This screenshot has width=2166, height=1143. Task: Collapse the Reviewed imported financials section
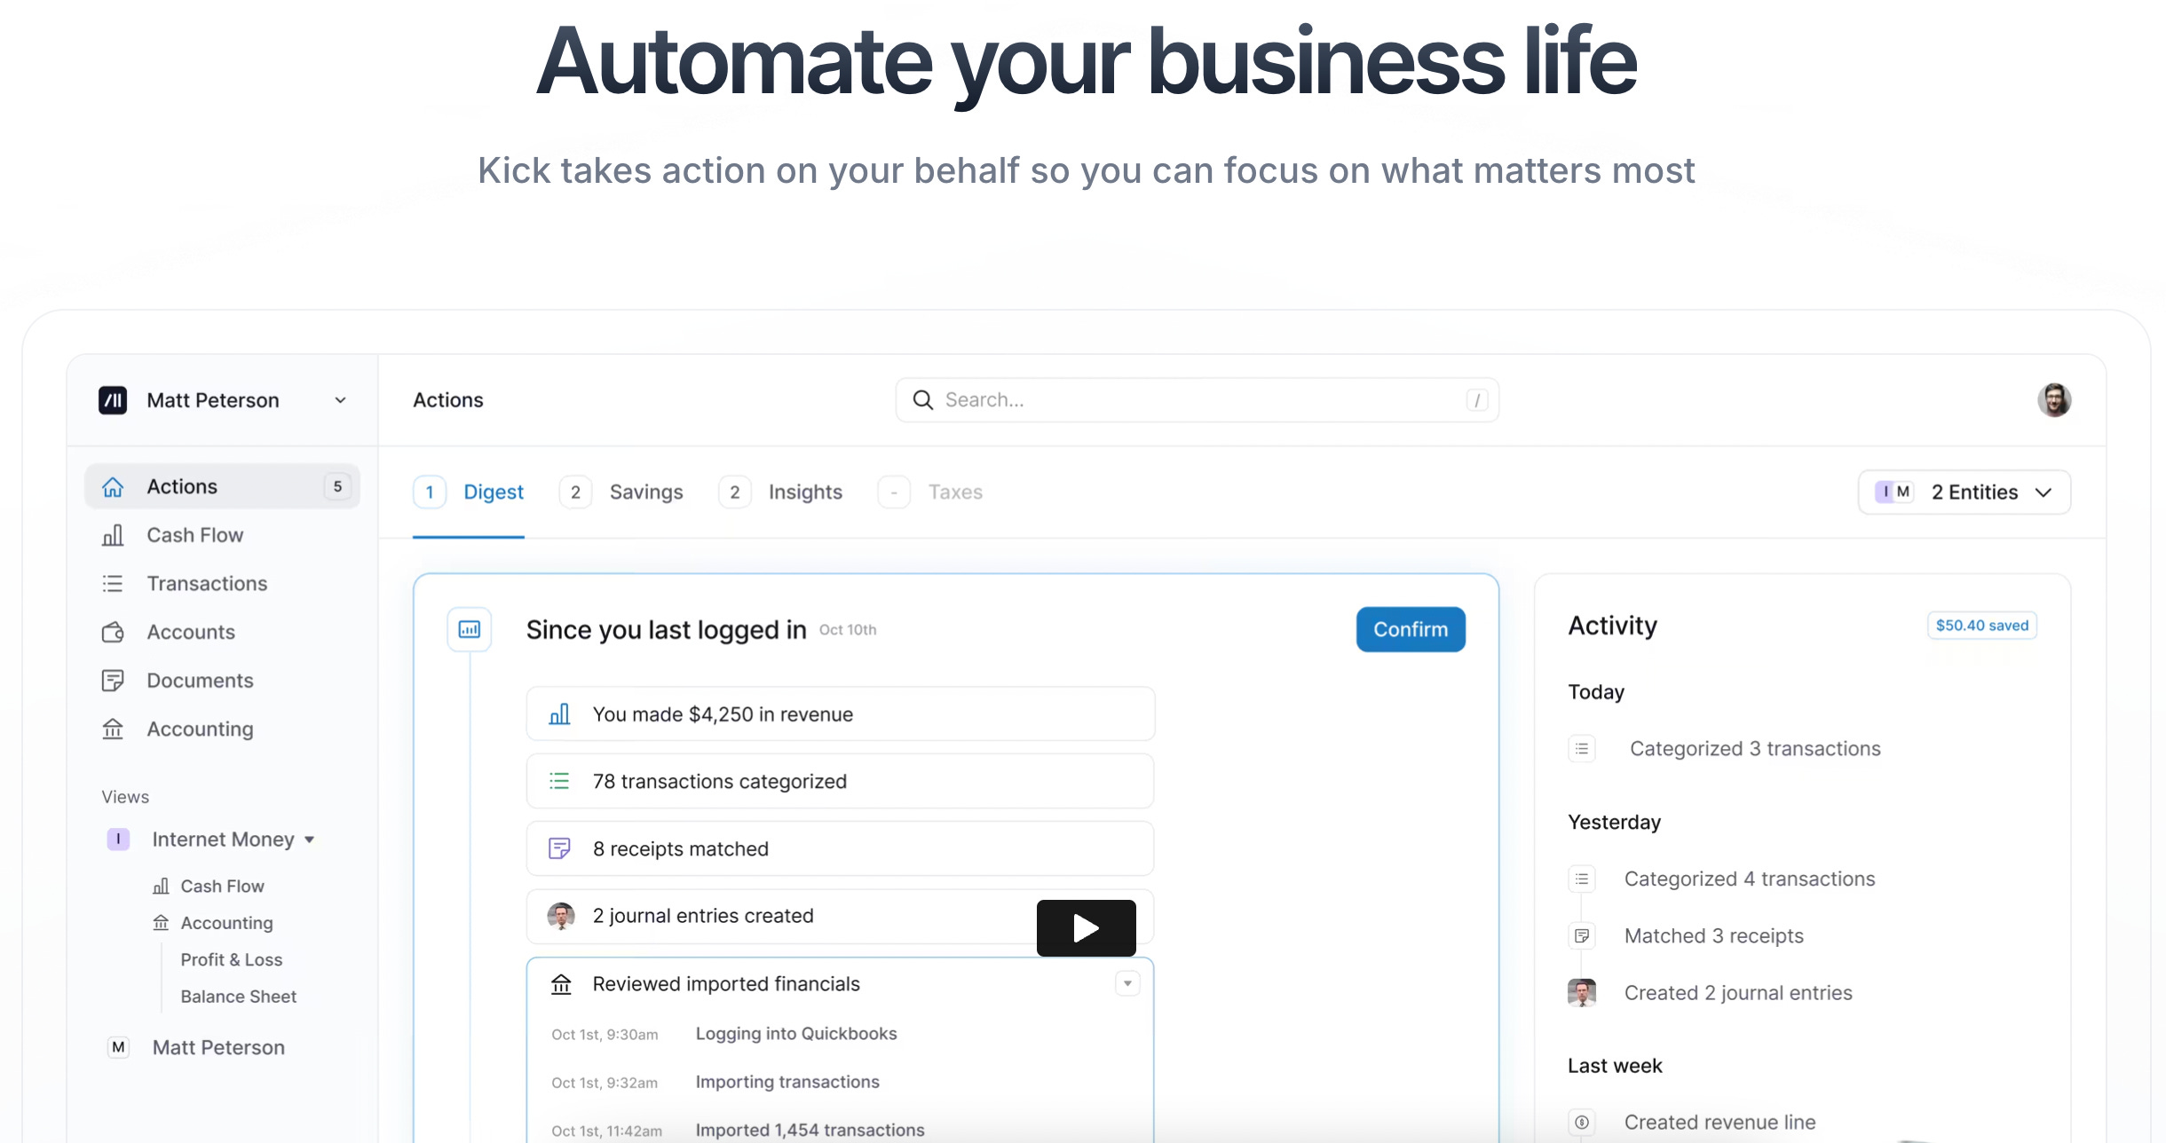1127,983
